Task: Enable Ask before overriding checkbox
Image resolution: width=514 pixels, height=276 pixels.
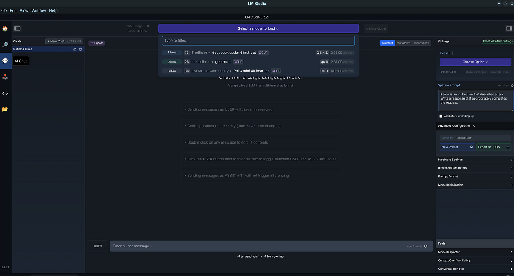Action: point(441,116)
